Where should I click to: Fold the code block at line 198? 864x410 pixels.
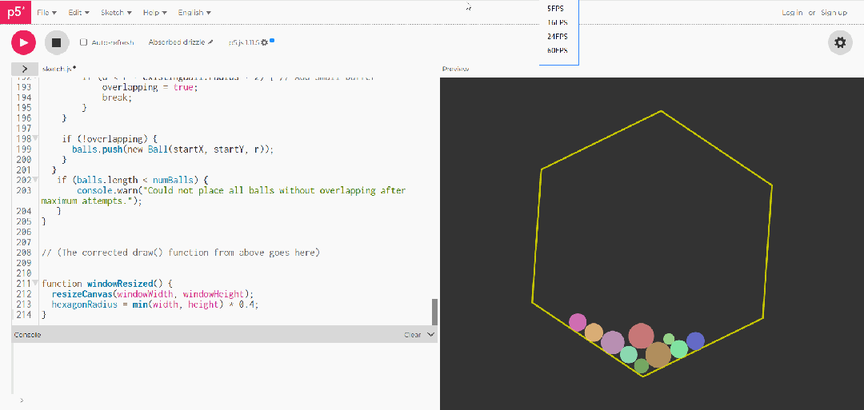36,138
